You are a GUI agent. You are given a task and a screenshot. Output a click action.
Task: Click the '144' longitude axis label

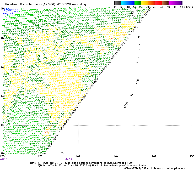point(116,156)
